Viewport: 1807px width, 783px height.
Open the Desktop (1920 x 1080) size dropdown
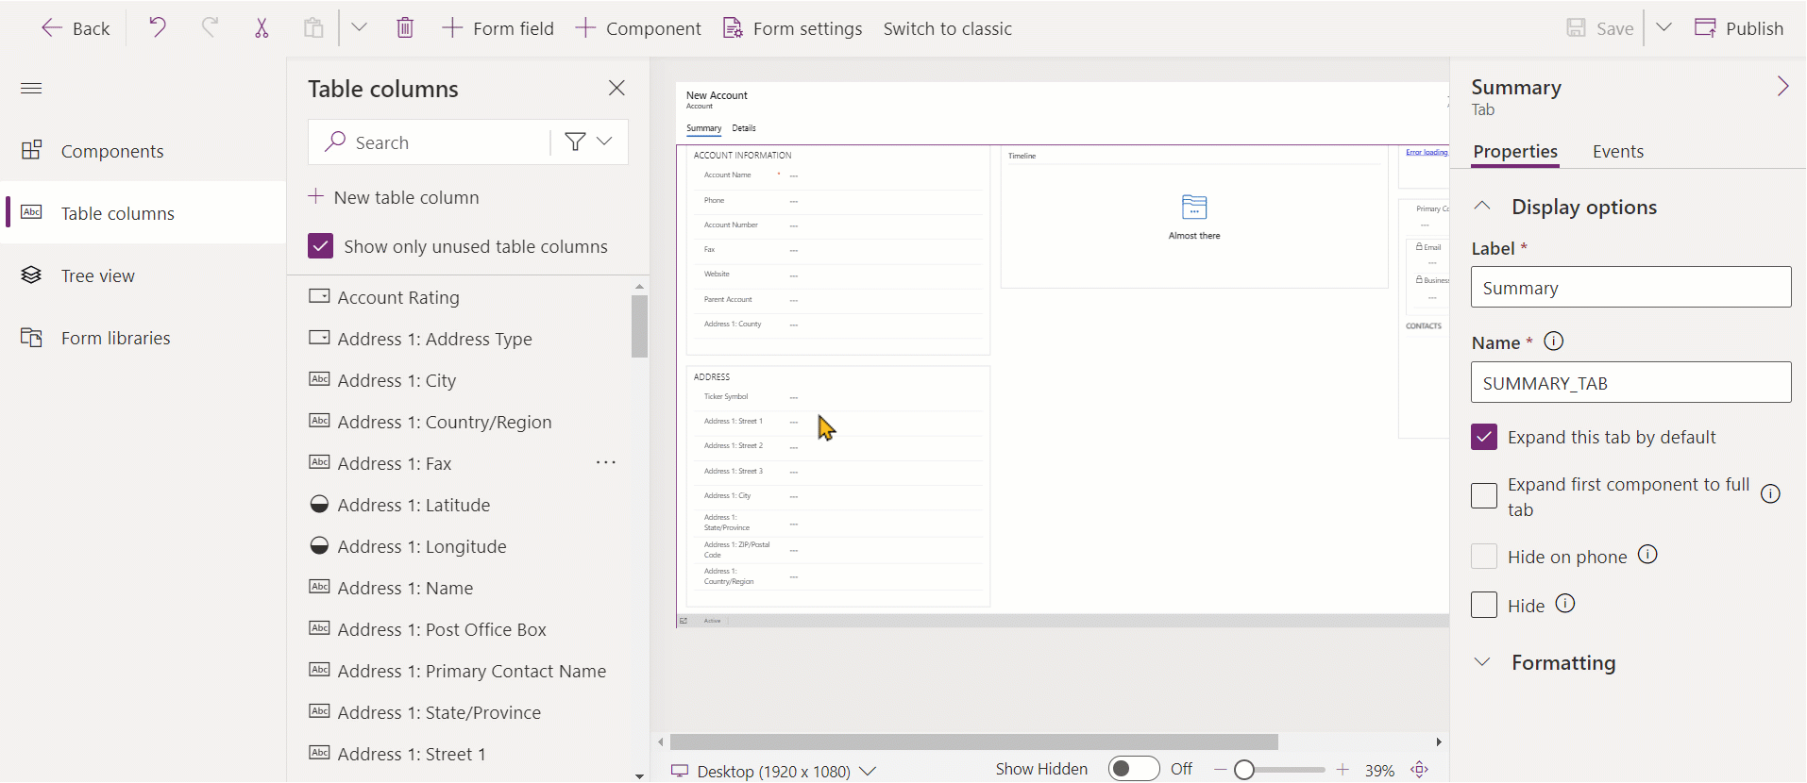pyautogui.click(x=774, y=771)
